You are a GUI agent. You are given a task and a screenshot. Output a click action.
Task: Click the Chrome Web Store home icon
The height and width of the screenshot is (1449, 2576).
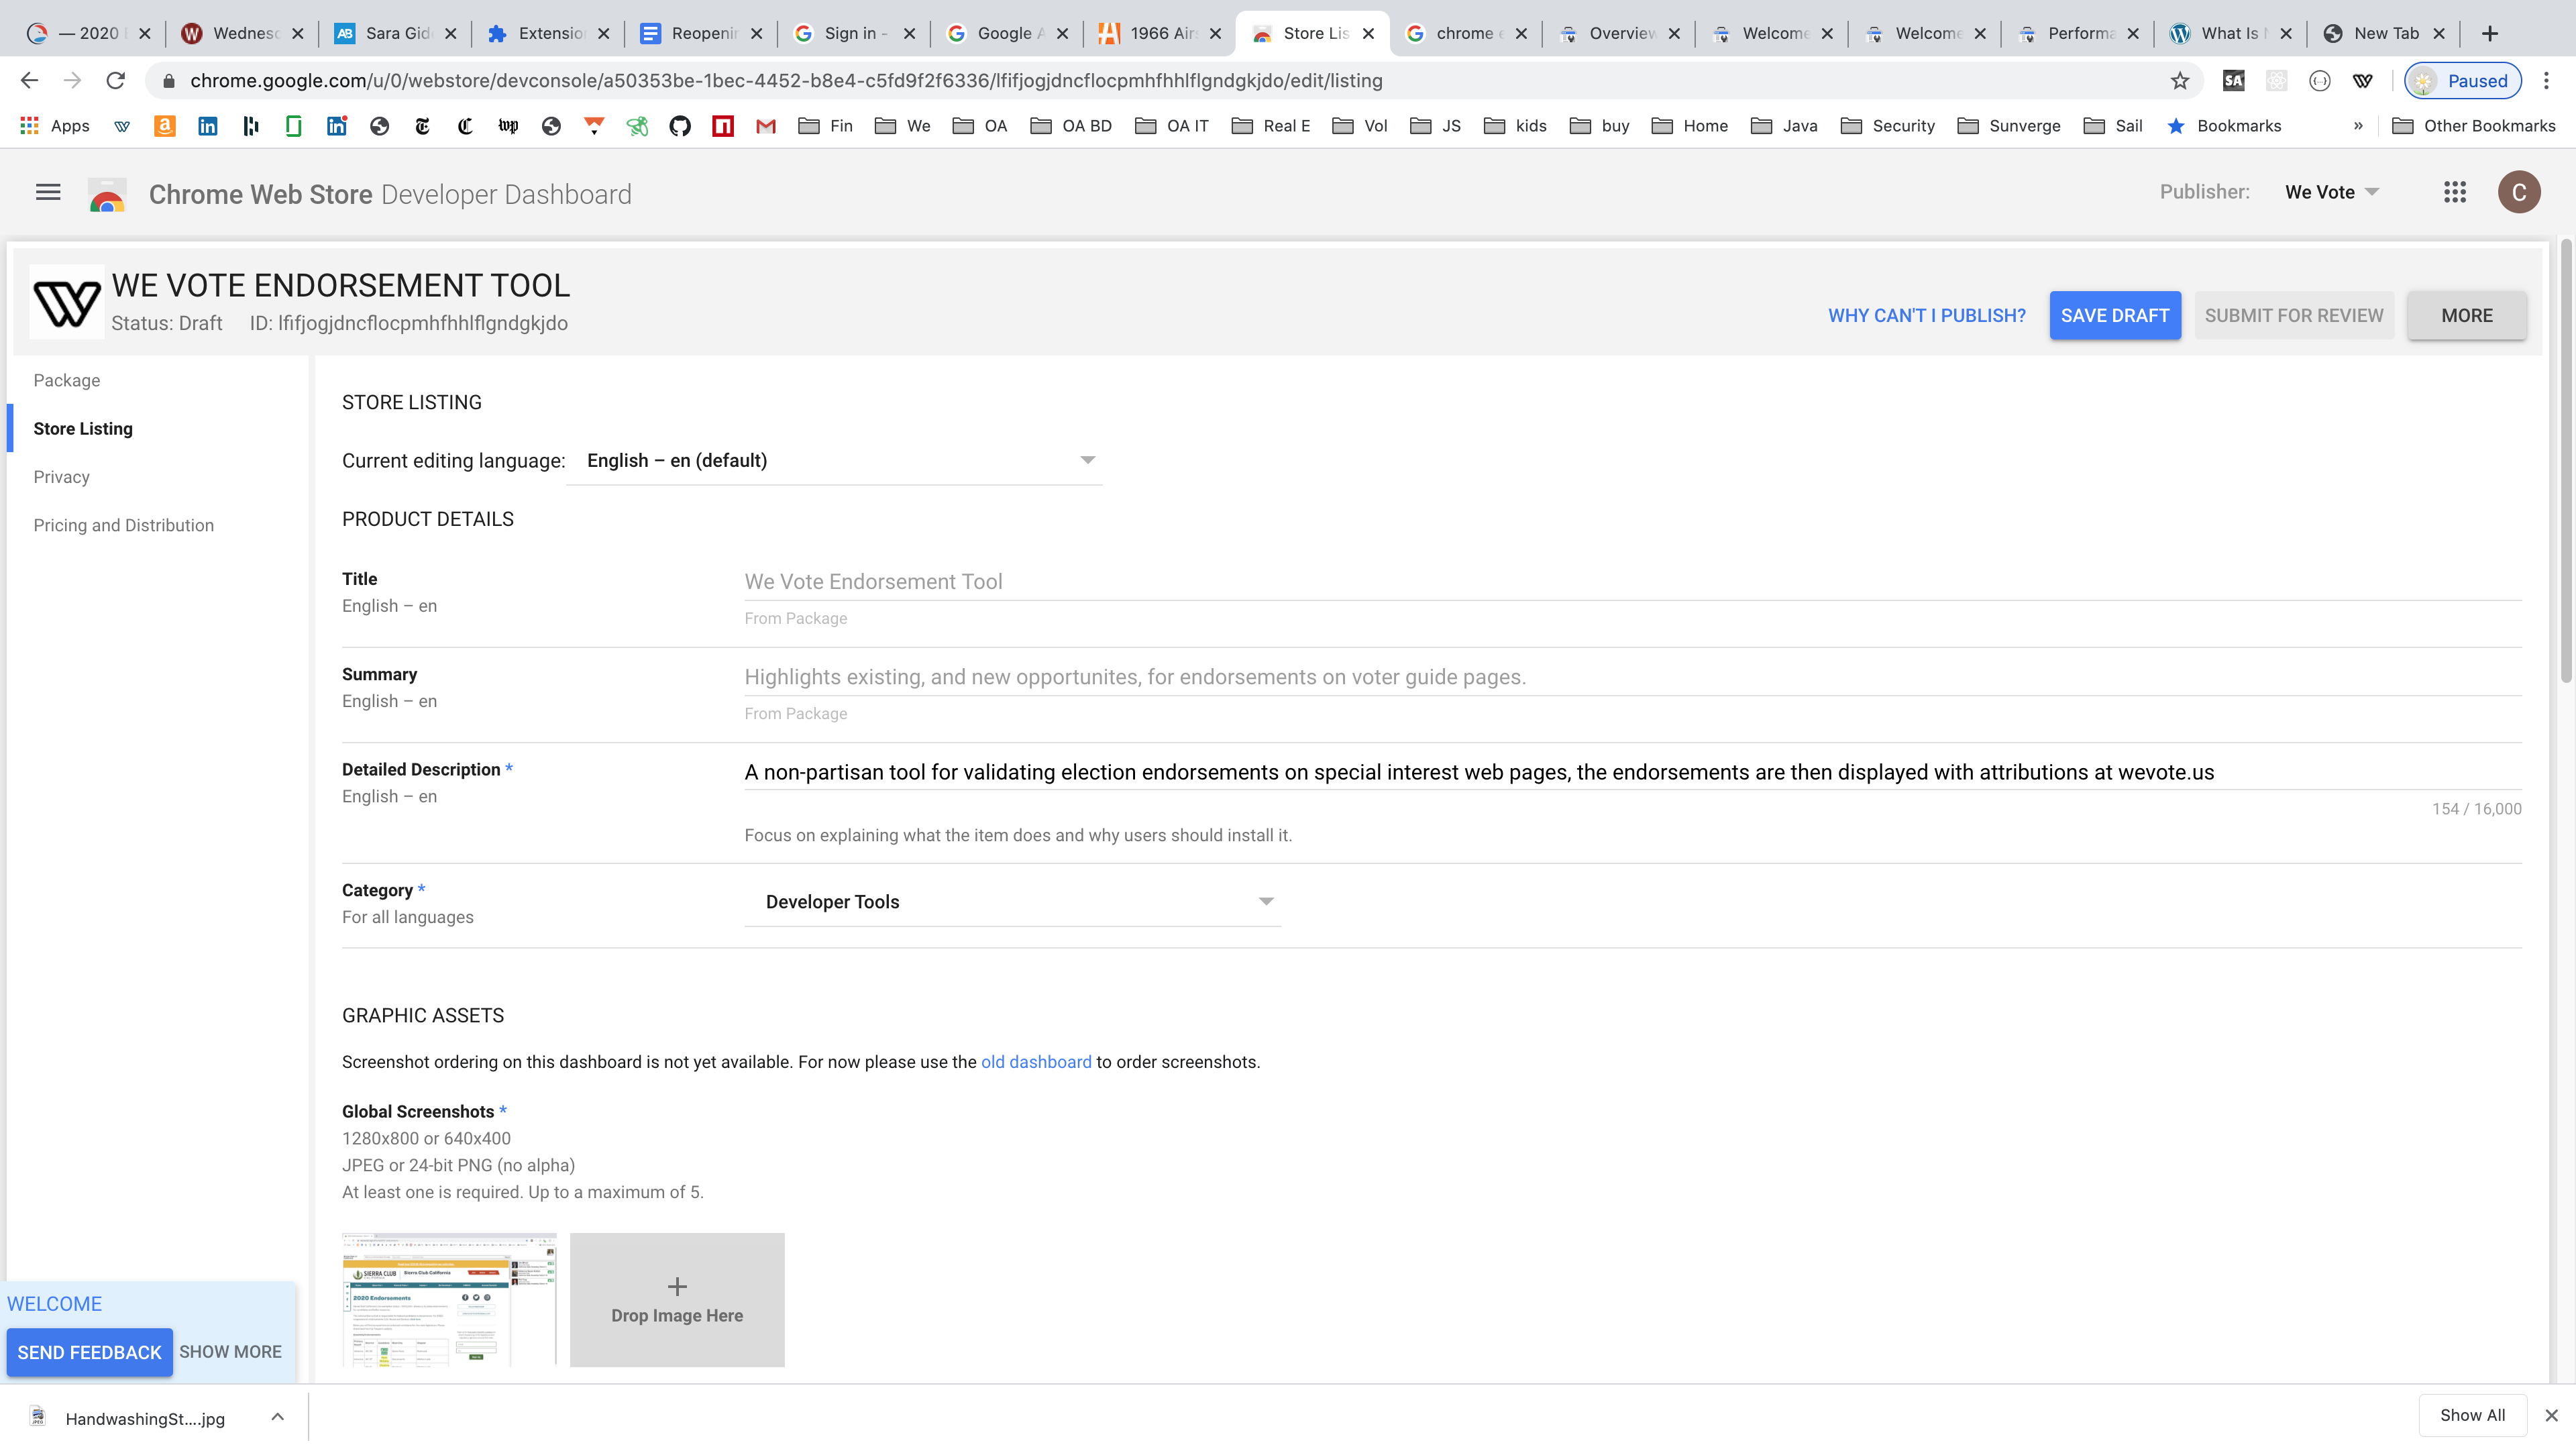pyautogui.click(x=106, y=193)
